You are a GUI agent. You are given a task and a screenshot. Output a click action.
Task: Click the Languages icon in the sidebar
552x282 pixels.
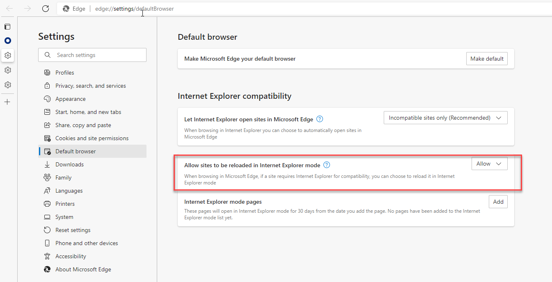[47, 191]
